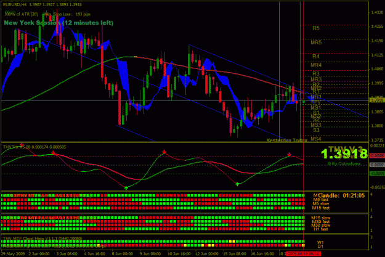Screen dimensions: 385x257
Task: Click the MS4 pivot level label
Action: tap(316, 139)
